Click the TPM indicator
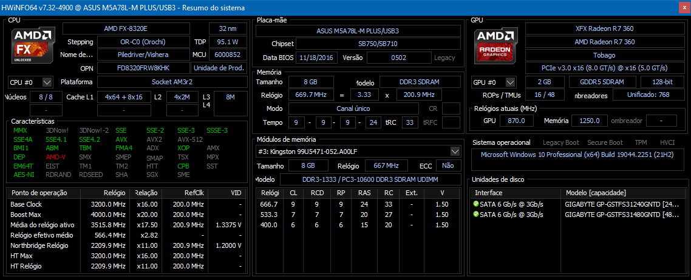The width and height of the screenshot is (691, 280). (641, 142)
